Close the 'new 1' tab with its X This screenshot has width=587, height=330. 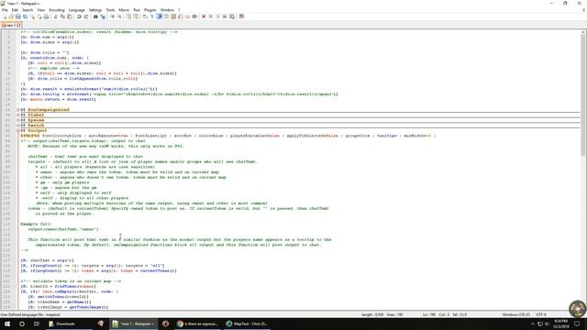click(x=18, y=25)
